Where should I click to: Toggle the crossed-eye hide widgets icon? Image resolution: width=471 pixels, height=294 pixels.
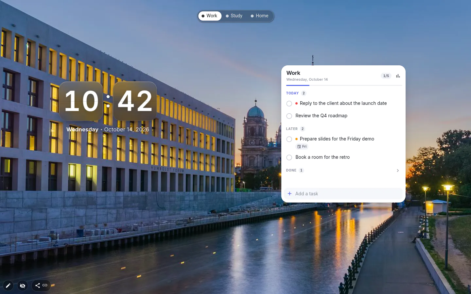23,286
